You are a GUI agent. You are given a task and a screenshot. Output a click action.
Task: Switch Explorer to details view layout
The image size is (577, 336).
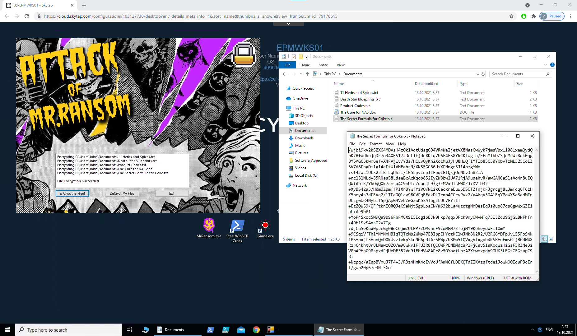pyautogui.click(x=544, y=239)
